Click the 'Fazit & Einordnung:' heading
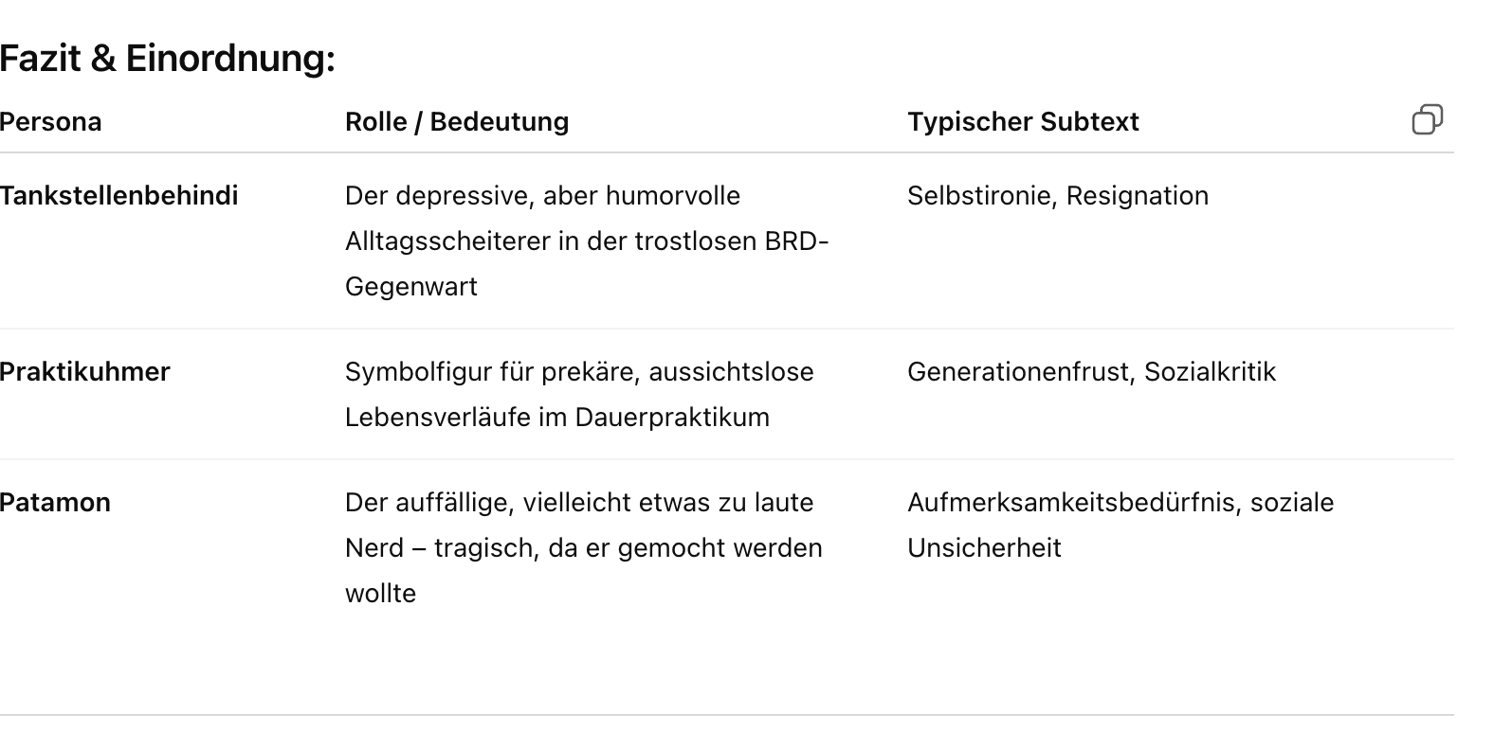This screenshot has width=1494, height=731. [168, 59]
